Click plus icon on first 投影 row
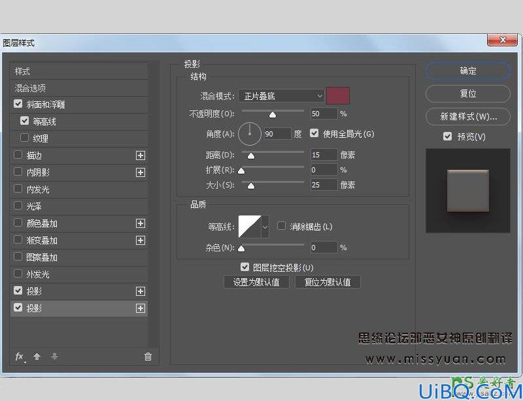 pyautogui.click(x=141, y=291)
